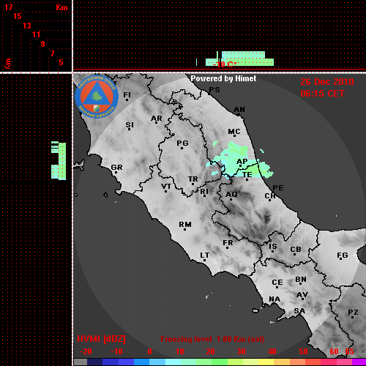The width and height of the screenshot is (366, 366).
Task: Select the MC city label
Action: [x=234, y=132]
